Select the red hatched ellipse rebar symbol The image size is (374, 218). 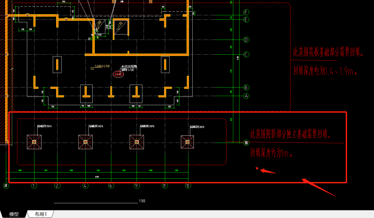(118, 75)
